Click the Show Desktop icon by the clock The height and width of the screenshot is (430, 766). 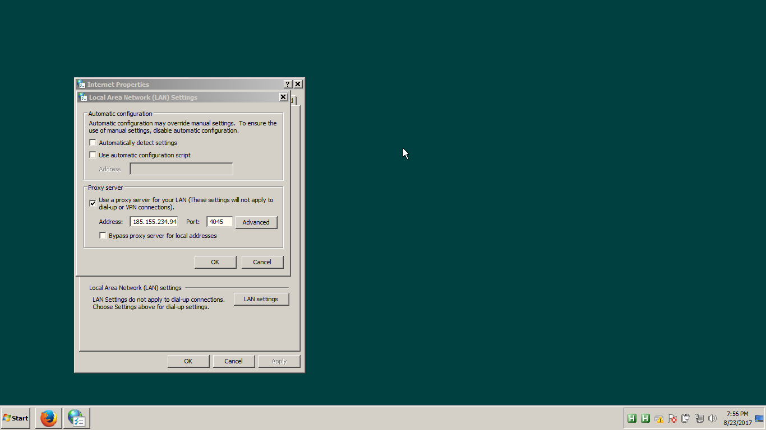[759, 418]
